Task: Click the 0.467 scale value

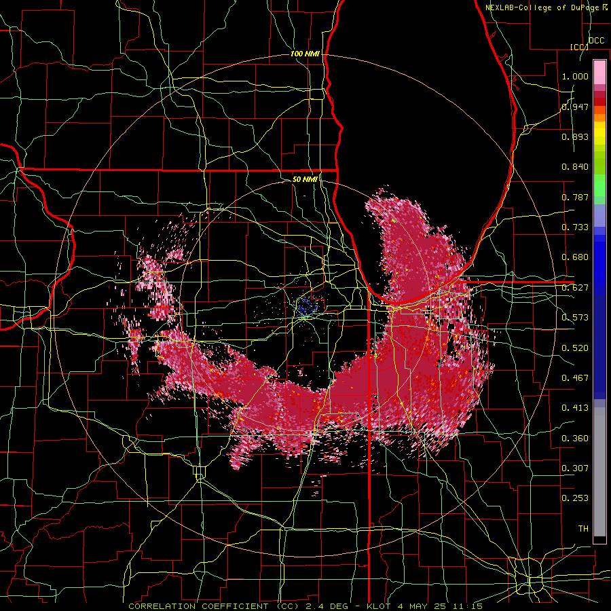Action: (x=575, y=378)
